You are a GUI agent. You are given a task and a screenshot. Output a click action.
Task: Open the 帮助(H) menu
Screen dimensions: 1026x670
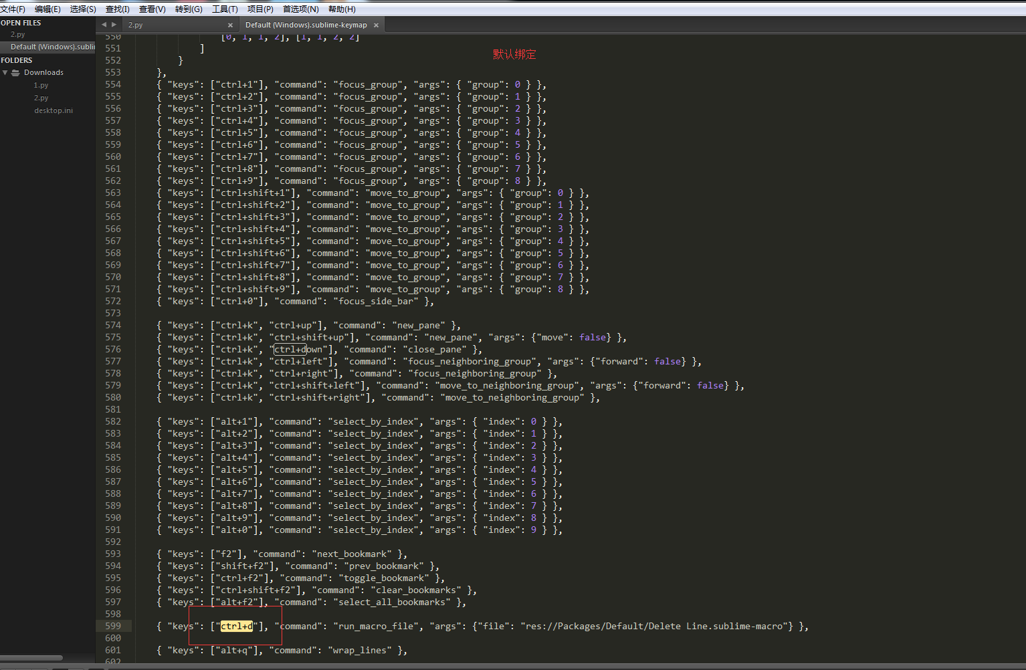(x=342, y=9)
